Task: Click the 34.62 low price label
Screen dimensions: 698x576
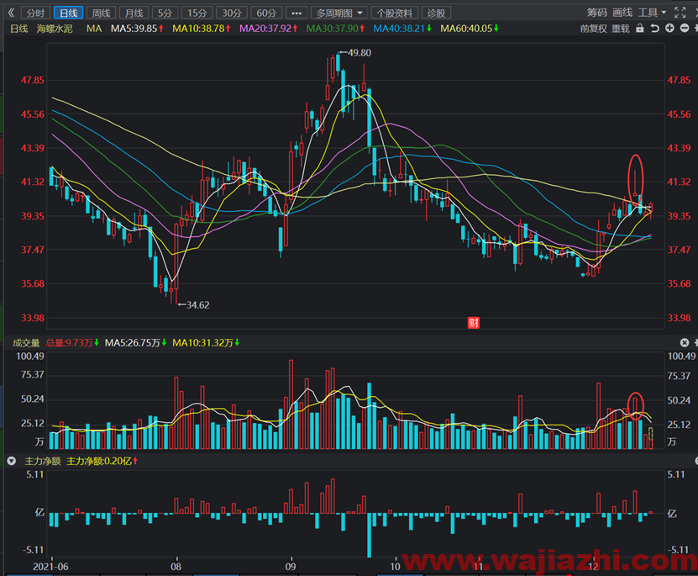Action: click(197, 304)
